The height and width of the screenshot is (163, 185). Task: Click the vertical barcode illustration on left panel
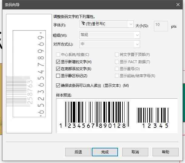[x=29, y=74]
